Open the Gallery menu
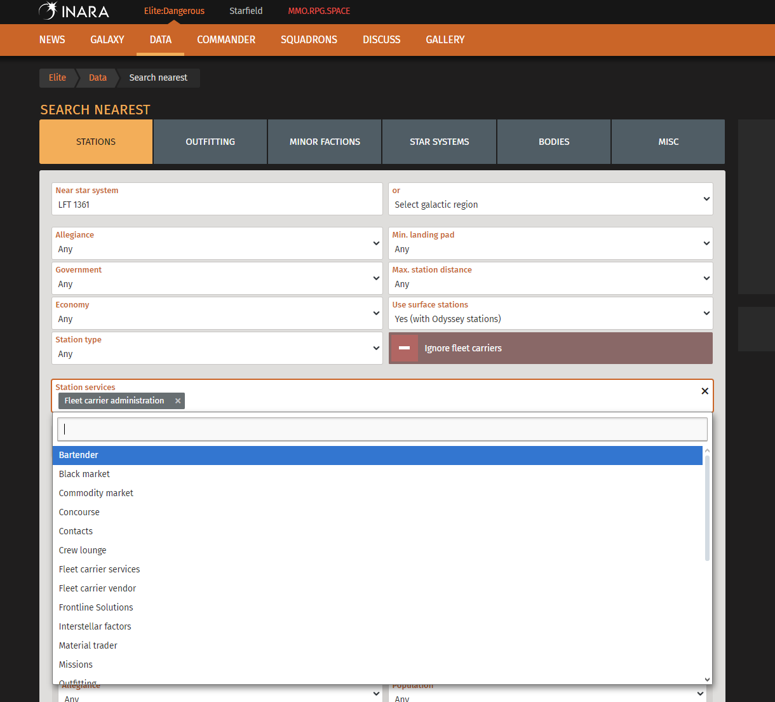Image resolution: width=775 pixels, height=702 pixels. click(x=445, y=39)
